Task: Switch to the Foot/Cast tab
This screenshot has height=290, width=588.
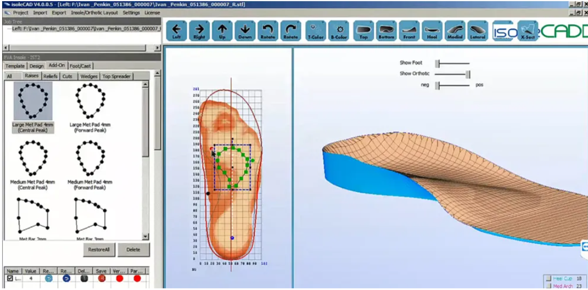Action: tap(80, 66)
